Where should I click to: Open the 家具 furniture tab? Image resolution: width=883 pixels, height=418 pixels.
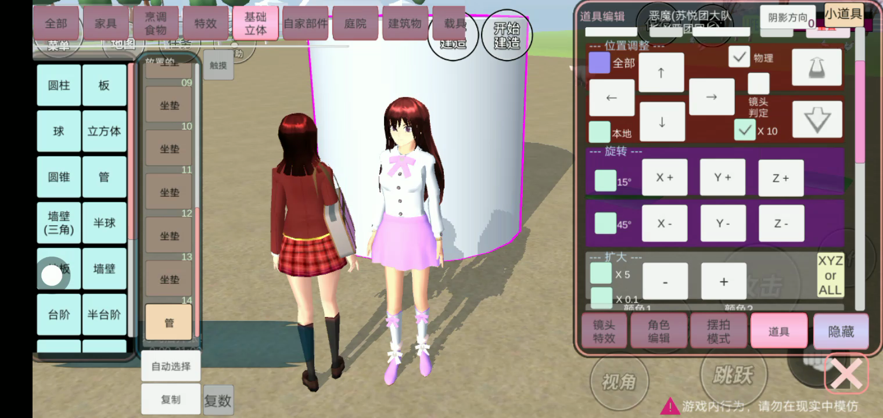click(x=106, y=23)
